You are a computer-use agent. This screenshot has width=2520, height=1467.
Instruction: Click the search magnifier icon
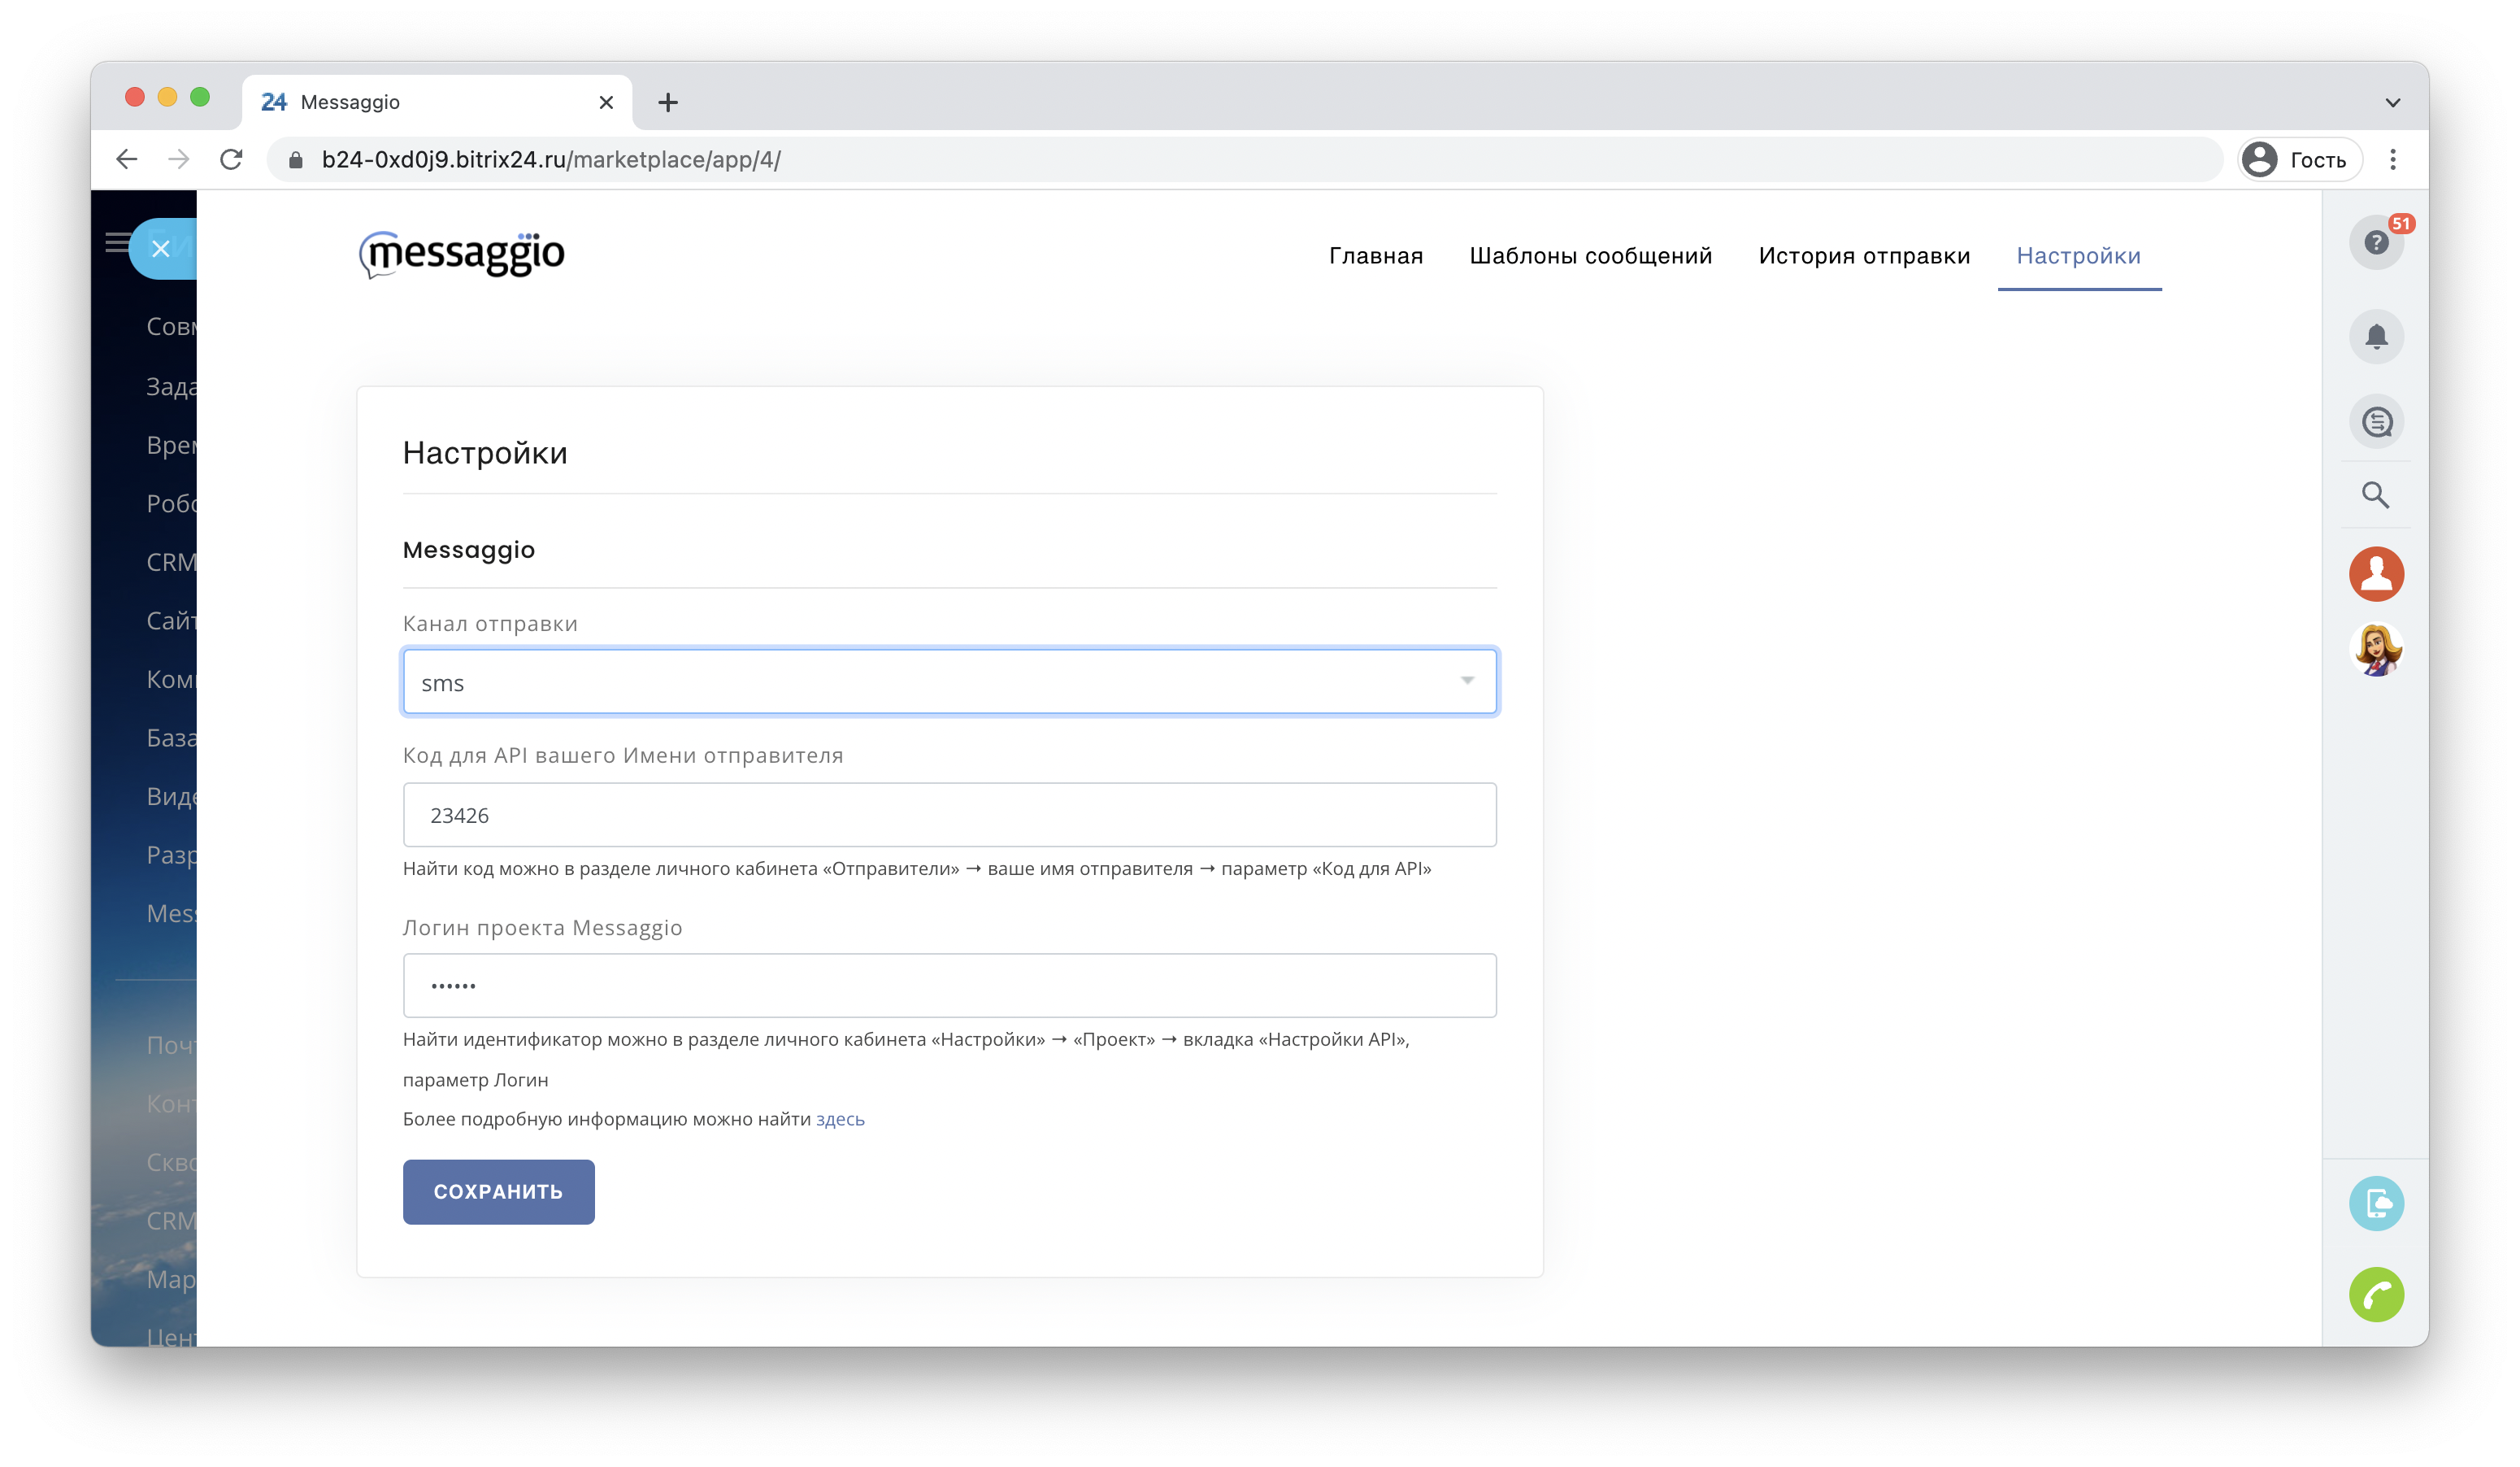(2375, 494)
